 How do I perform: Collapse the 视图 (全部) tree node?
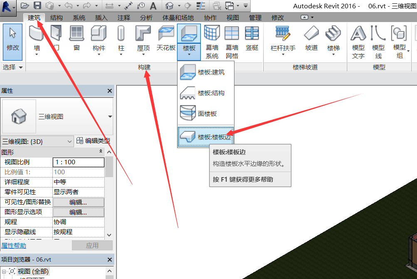pyautogui.click(x=4, y=271)
